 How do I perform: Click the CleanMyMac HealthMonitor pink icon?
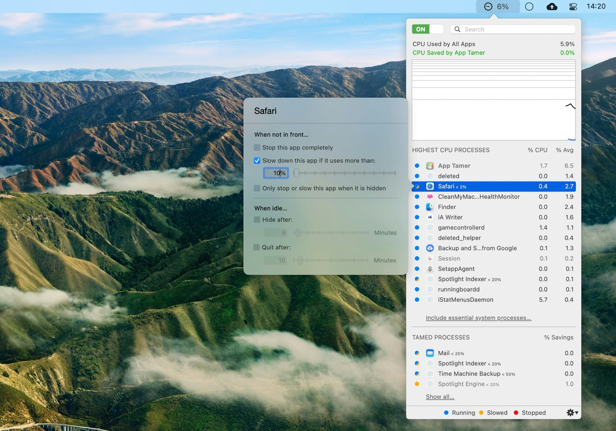click(430, 197)
